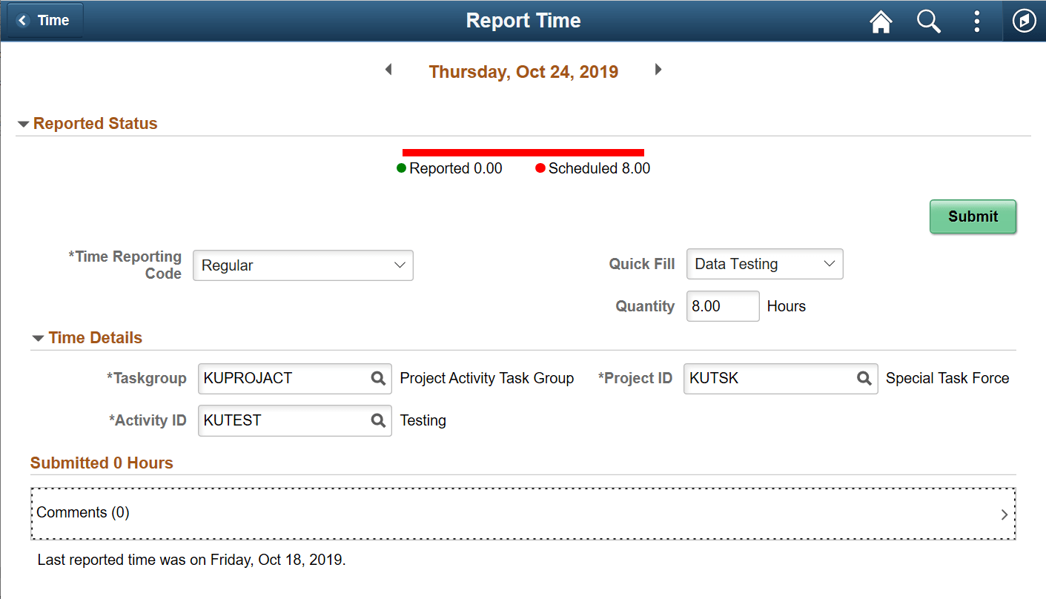
Task: Click the green Reported 0.00 indicator dot
Action: pos(401,168)
